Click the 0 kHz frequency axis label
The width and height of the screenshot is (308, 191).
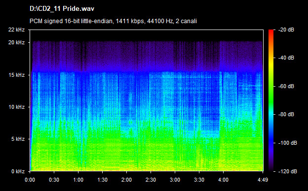(x=18, y=171)
